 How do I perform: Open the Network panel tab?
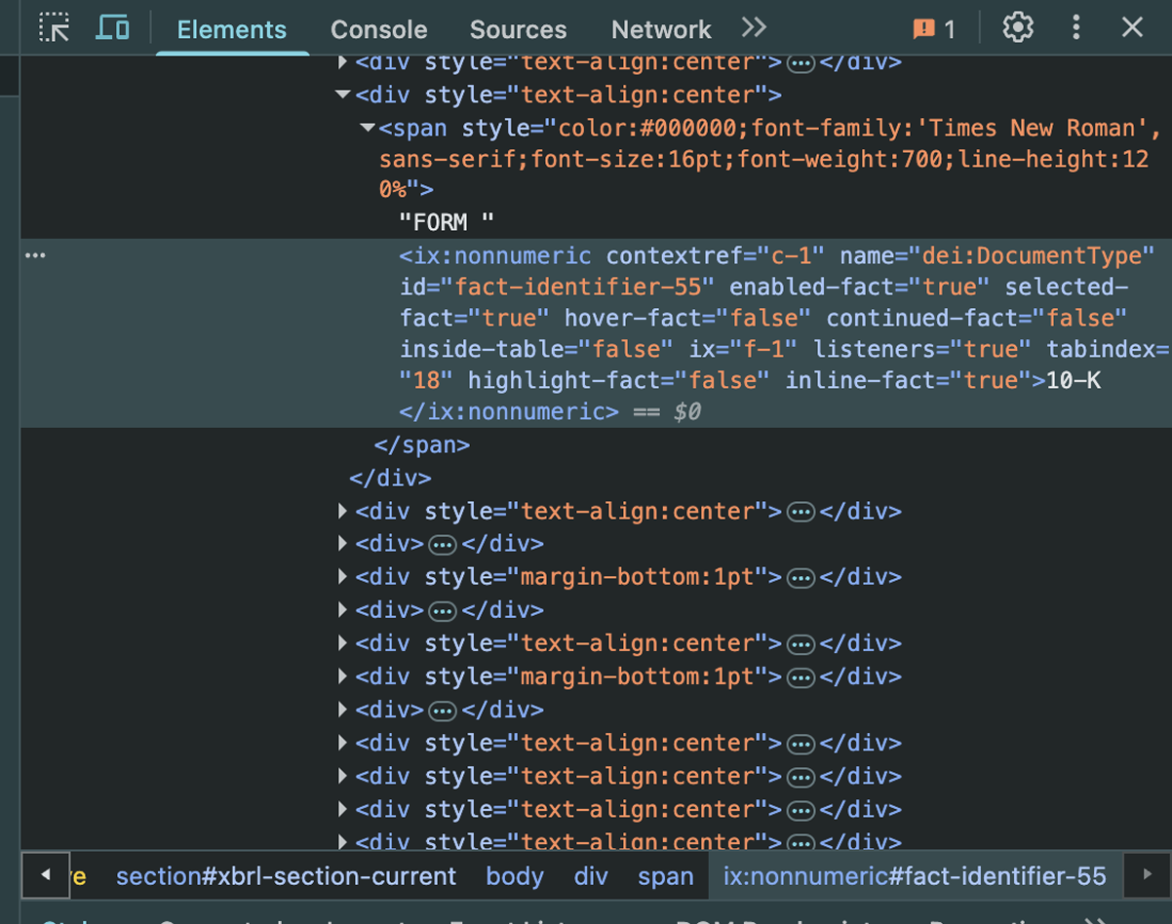tap(661, 29)
